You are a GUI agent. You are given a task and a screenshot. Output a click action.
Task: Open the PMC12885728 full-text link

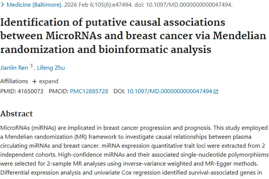click(x=89, y=91)
